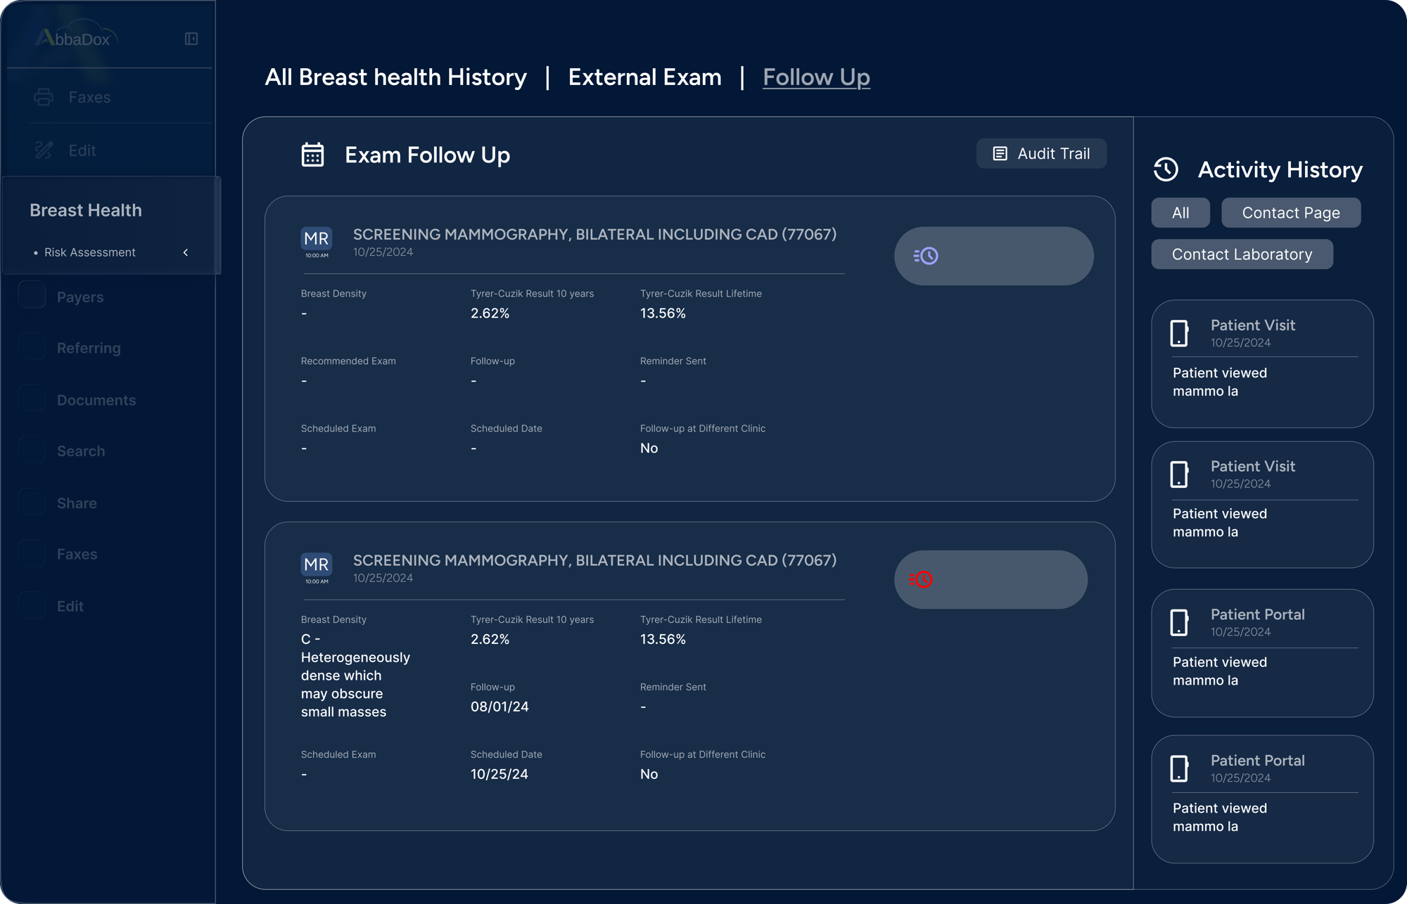Click the sidebar collapse panel icon

191,39
